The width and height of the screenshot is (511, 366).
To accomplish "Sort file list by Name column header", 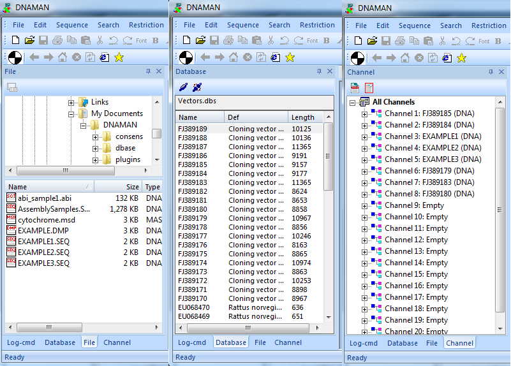I will pyautogui.click(x=50, y=187).
